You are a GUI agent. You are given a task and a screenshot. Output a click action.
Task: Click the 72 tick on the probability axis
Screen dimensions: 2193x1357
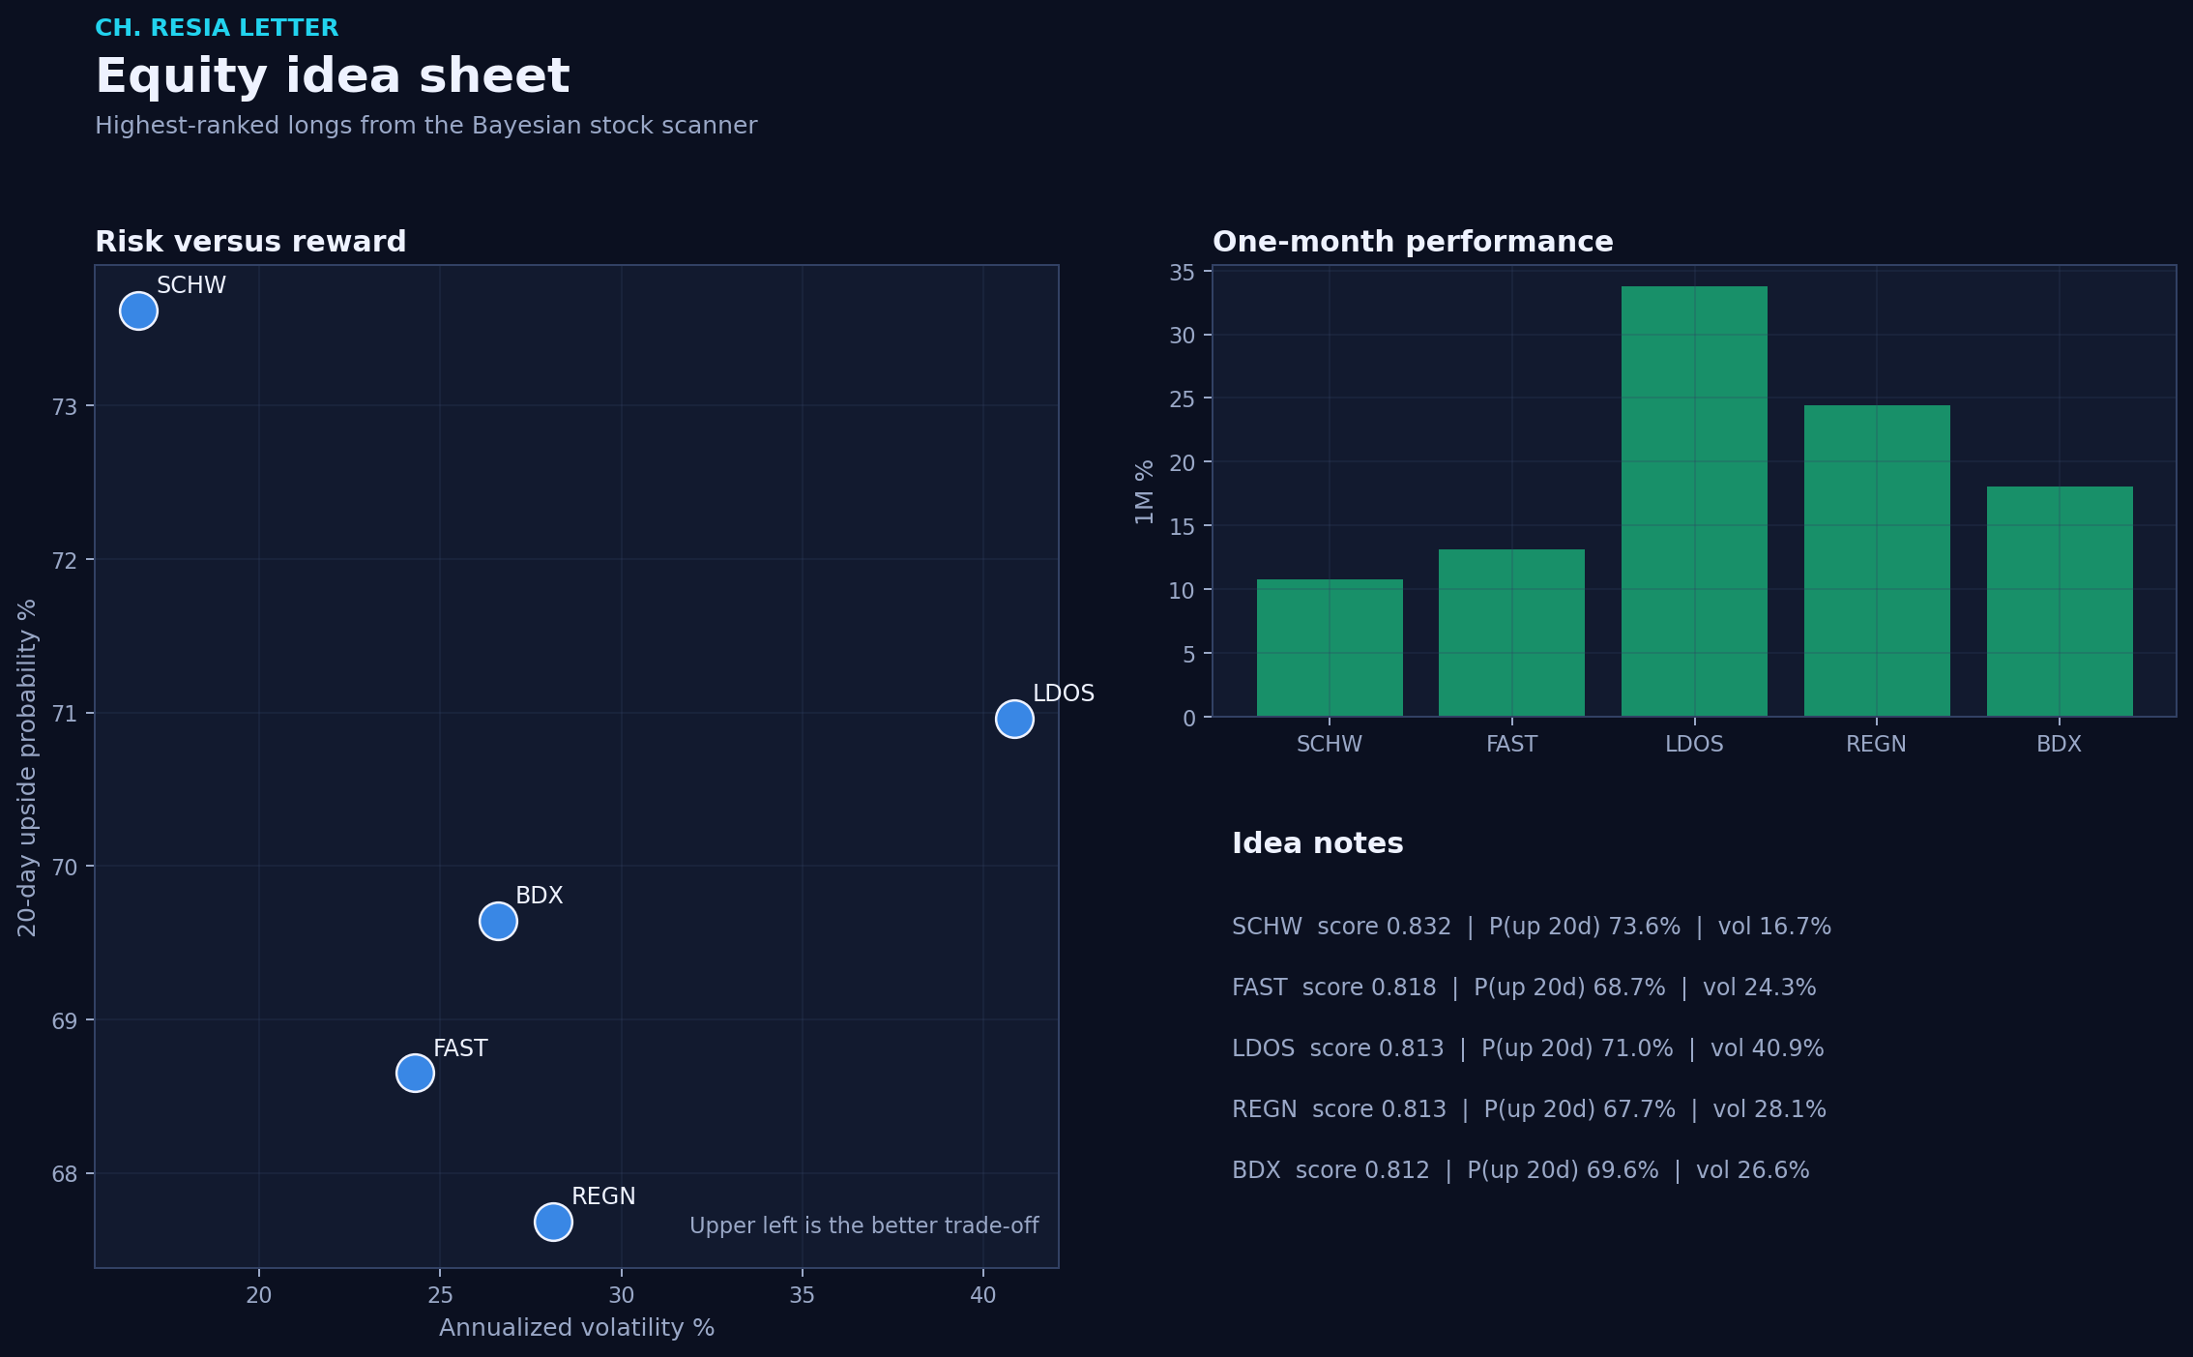click(x=65, y=561)
